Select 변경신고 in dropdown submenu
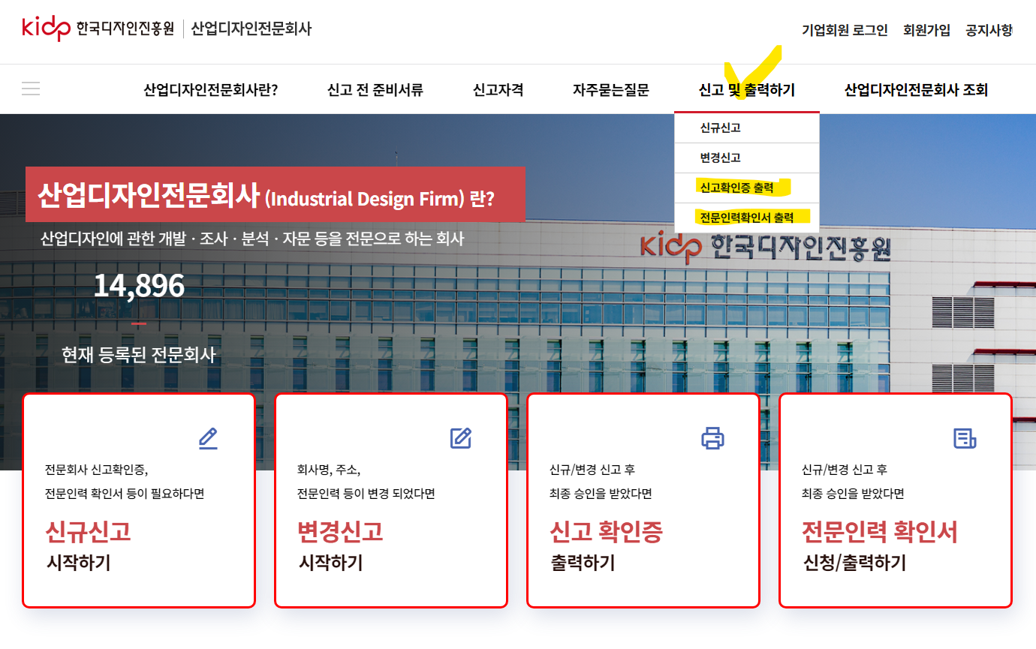The width and height of the screenshot is (1036, 649). point(747,158)
